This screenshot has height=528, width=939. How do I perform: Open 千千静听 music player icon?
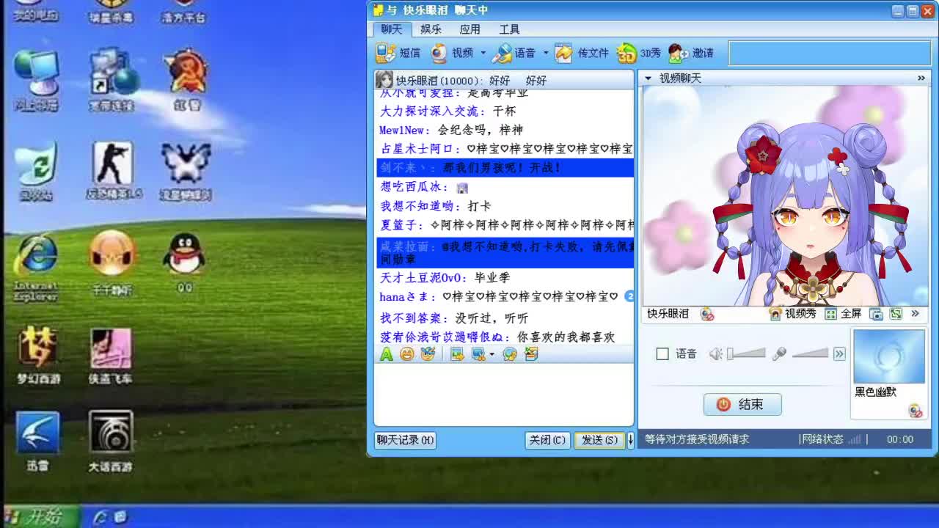point(112,263)
